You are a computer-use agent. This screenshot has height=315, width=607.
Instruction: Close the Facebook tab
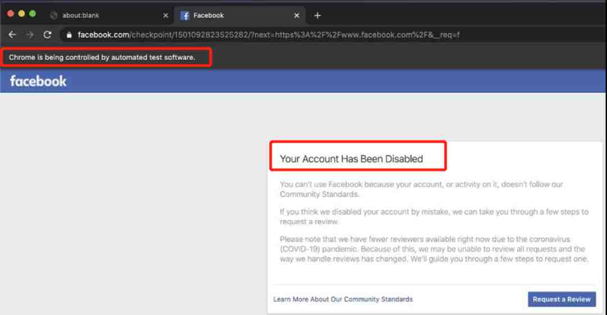coord(297,16)
